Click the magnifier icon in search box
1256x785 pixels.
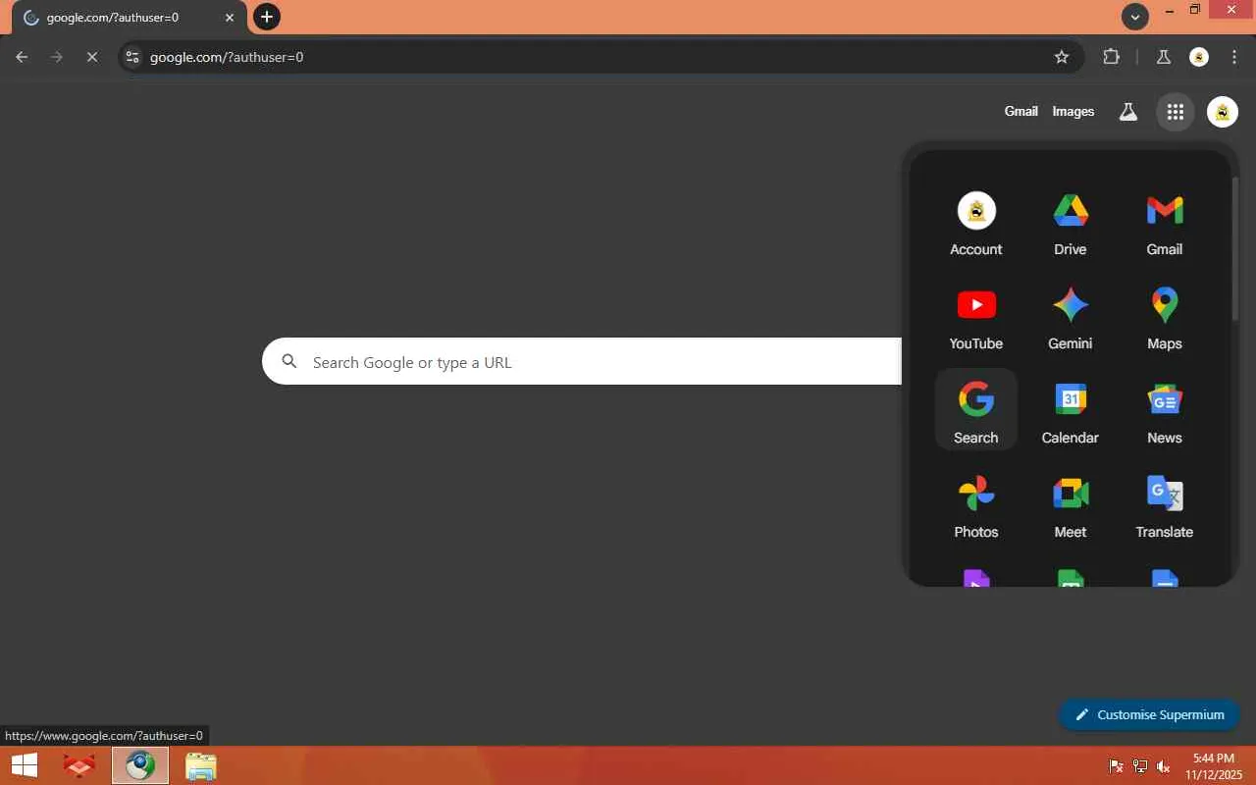[x=289, y=362]
